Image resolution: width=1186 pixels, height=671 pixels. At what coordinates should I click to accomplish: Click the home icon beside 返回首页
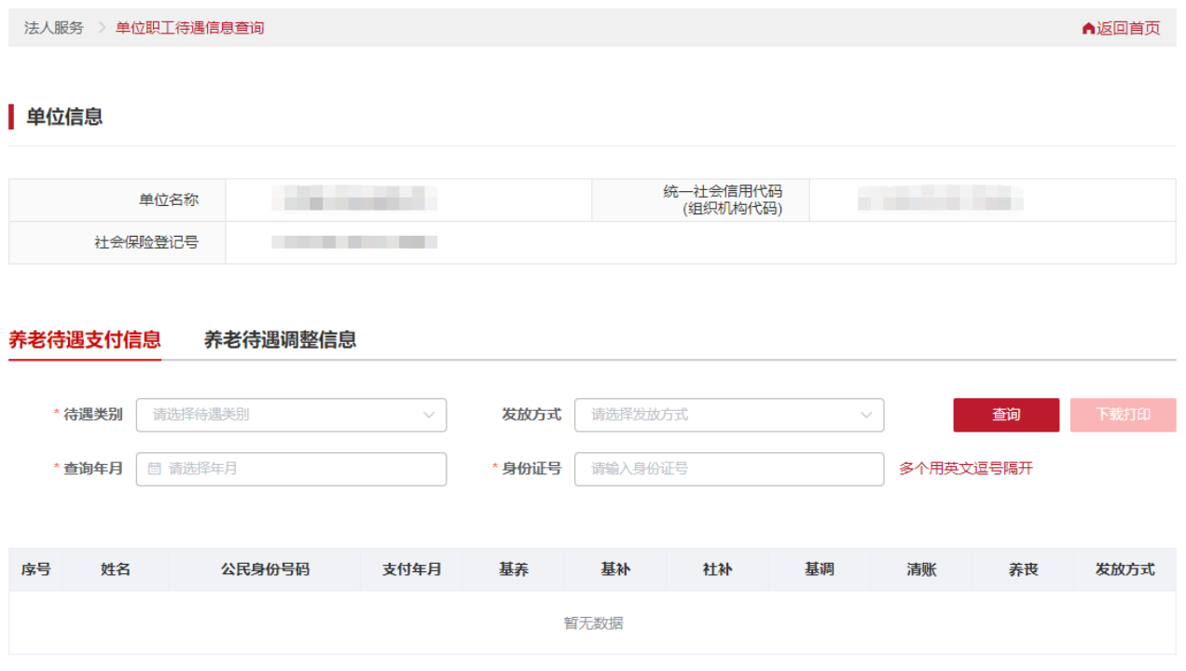coord(1088,27)
